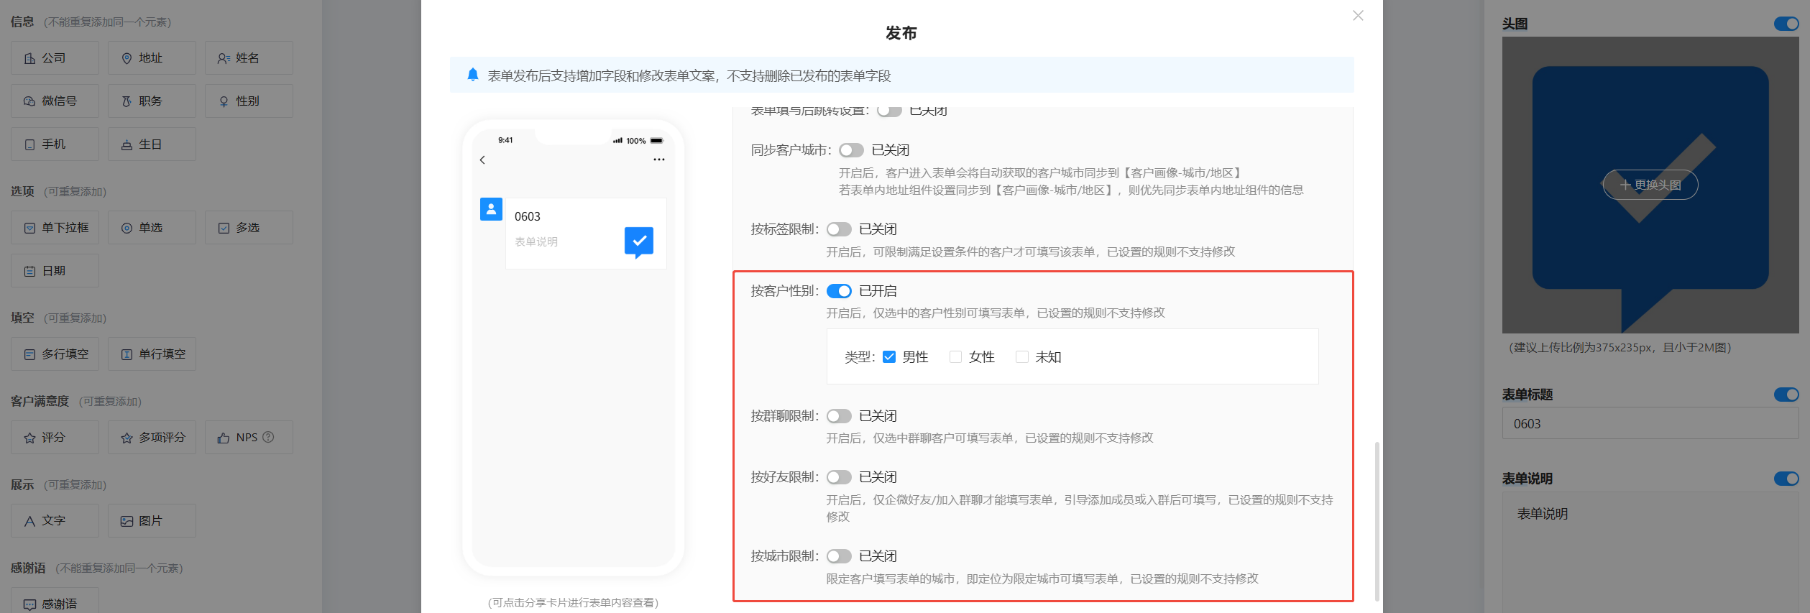Add the 职务 job title field
The image size is (1810, 613).
[x=152, y=101]
